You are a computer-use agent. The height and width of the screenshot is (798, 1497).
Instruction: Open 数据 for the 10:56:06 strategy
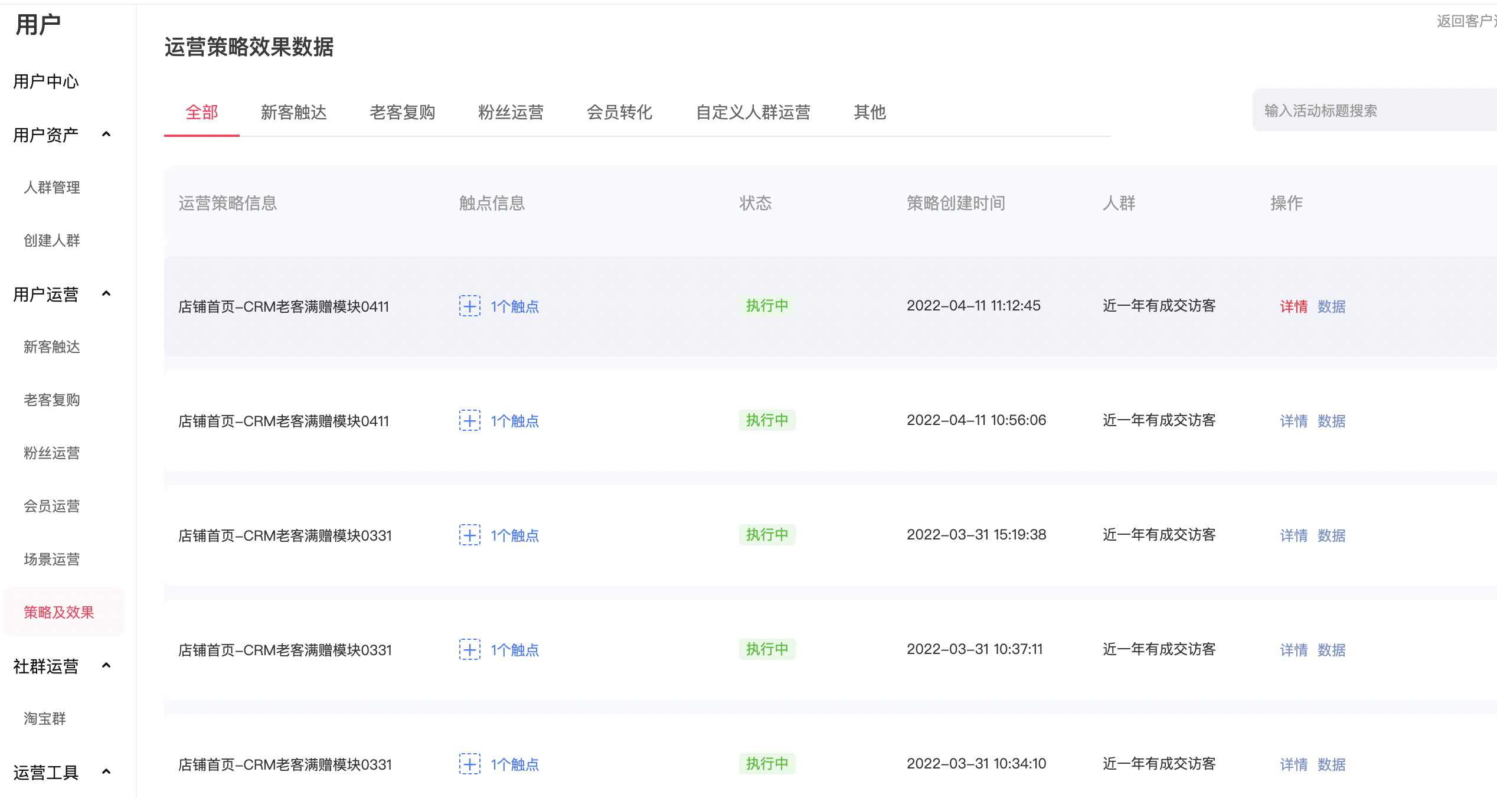click(x=1332, y=421)
